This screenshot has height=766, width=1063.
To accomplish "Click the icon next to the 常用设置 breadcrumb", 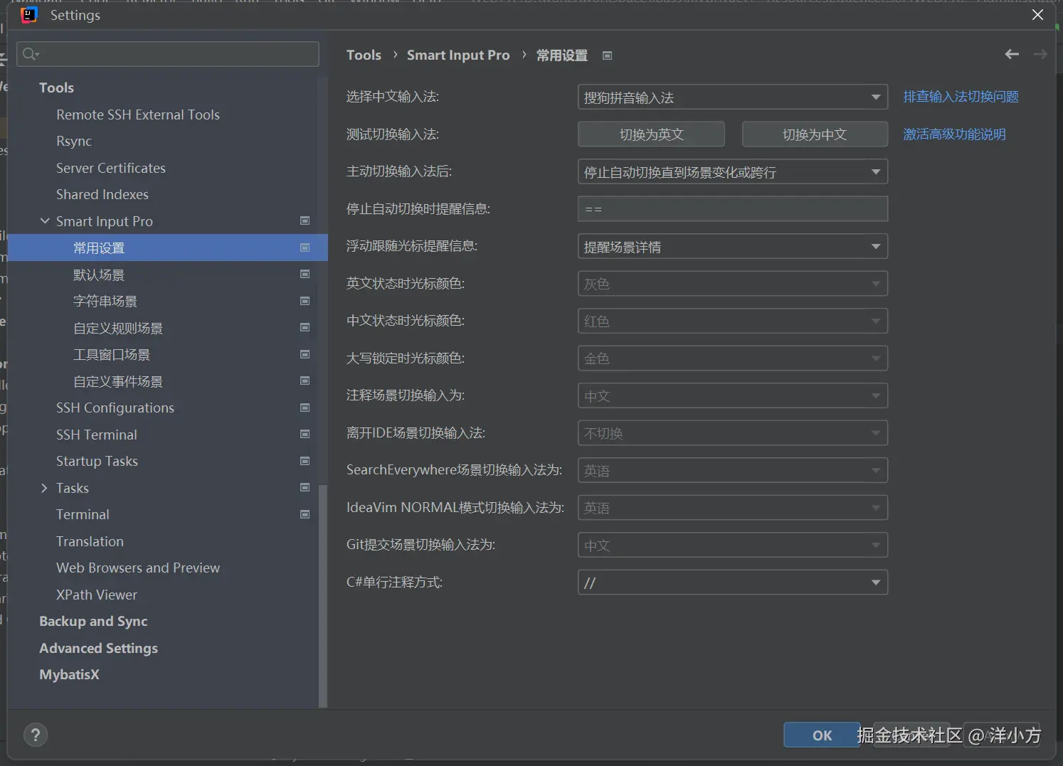I will click(607, 55).
